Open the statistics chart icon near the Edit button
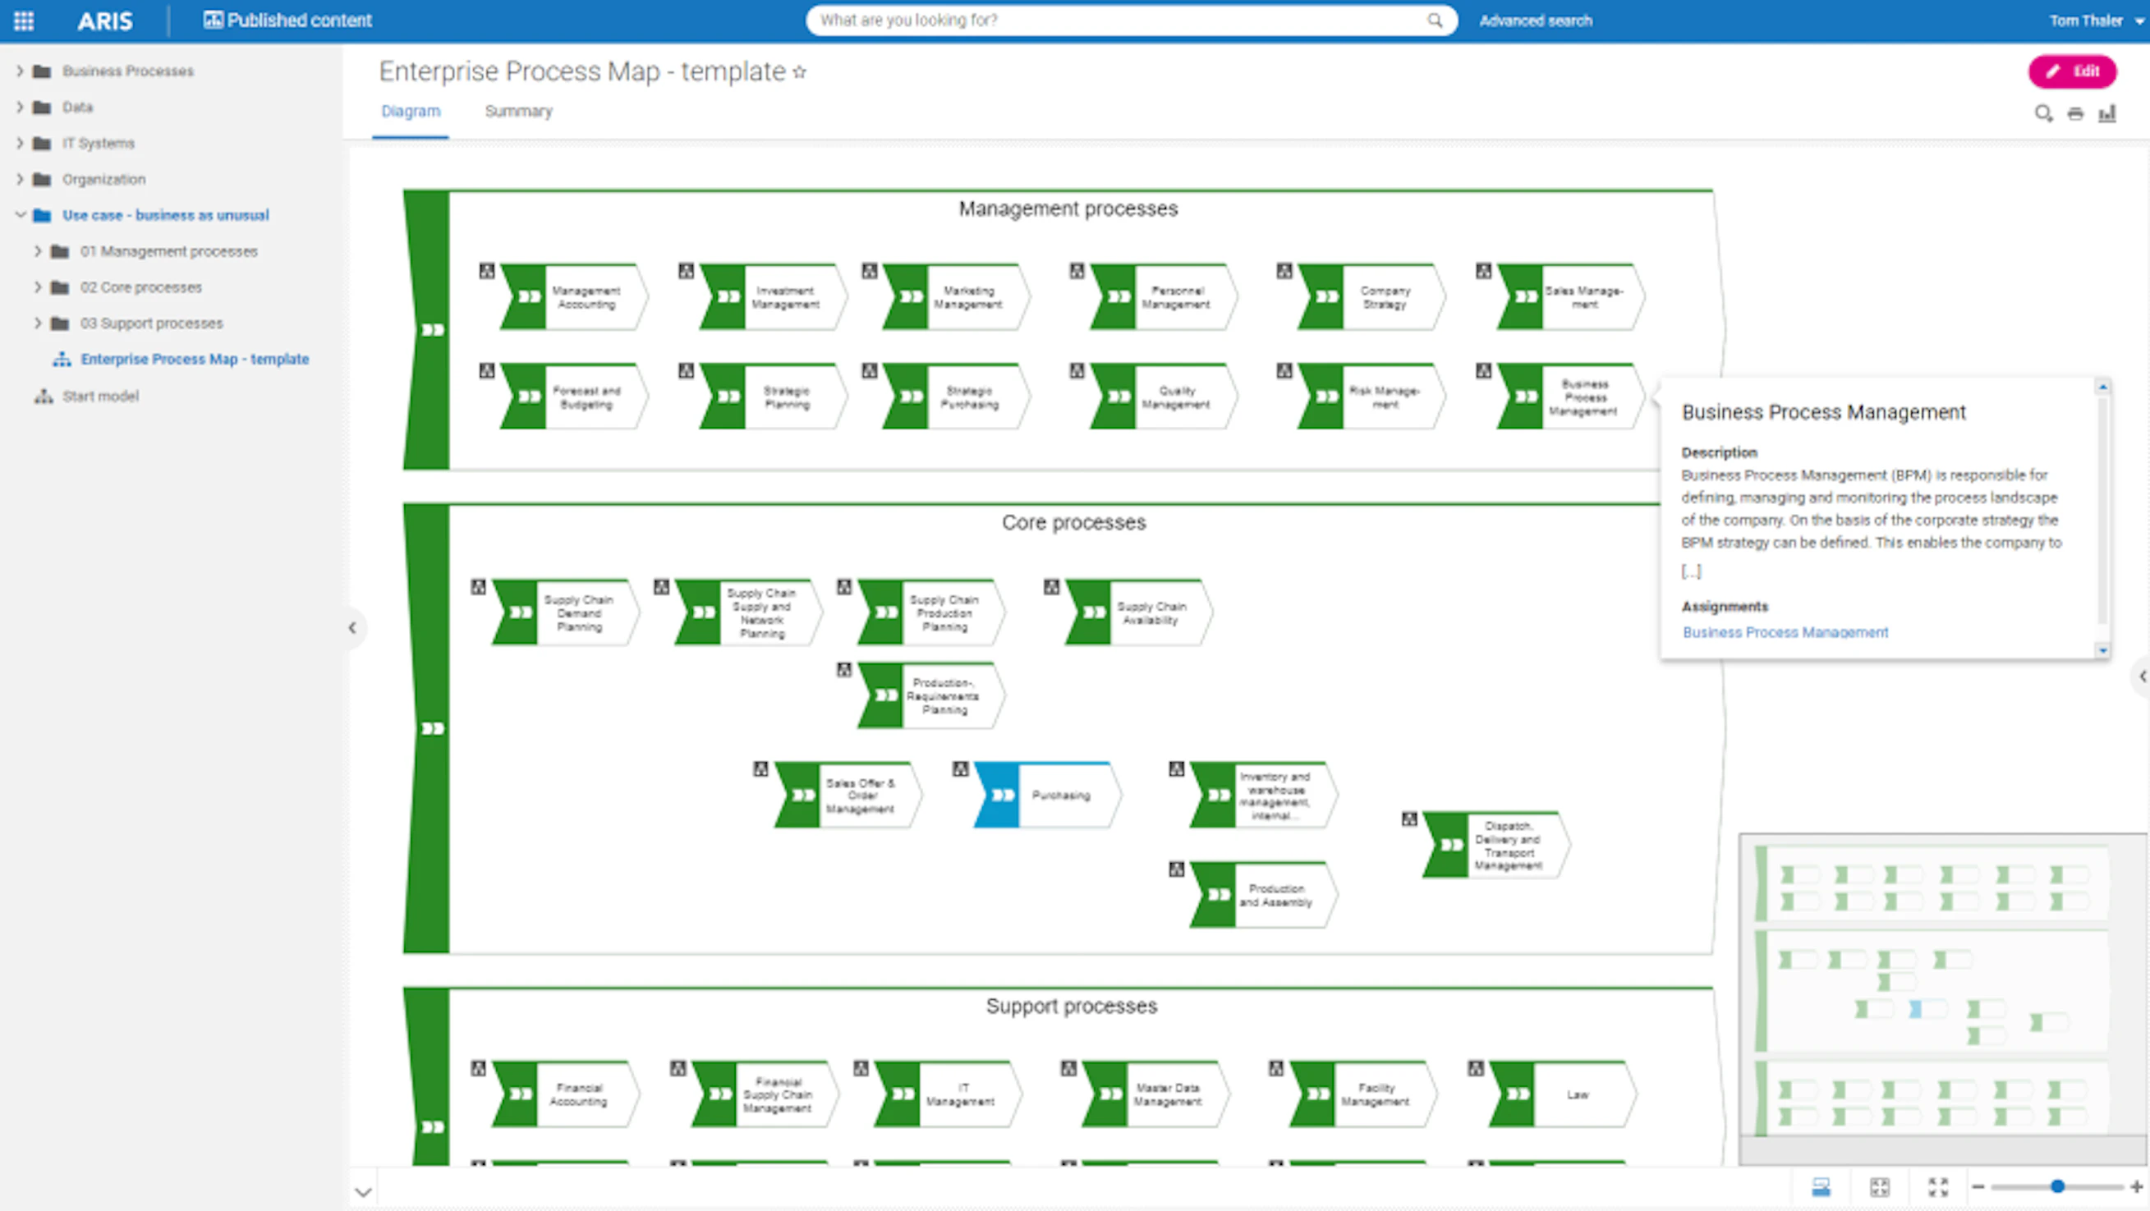 click(2107, 112)
